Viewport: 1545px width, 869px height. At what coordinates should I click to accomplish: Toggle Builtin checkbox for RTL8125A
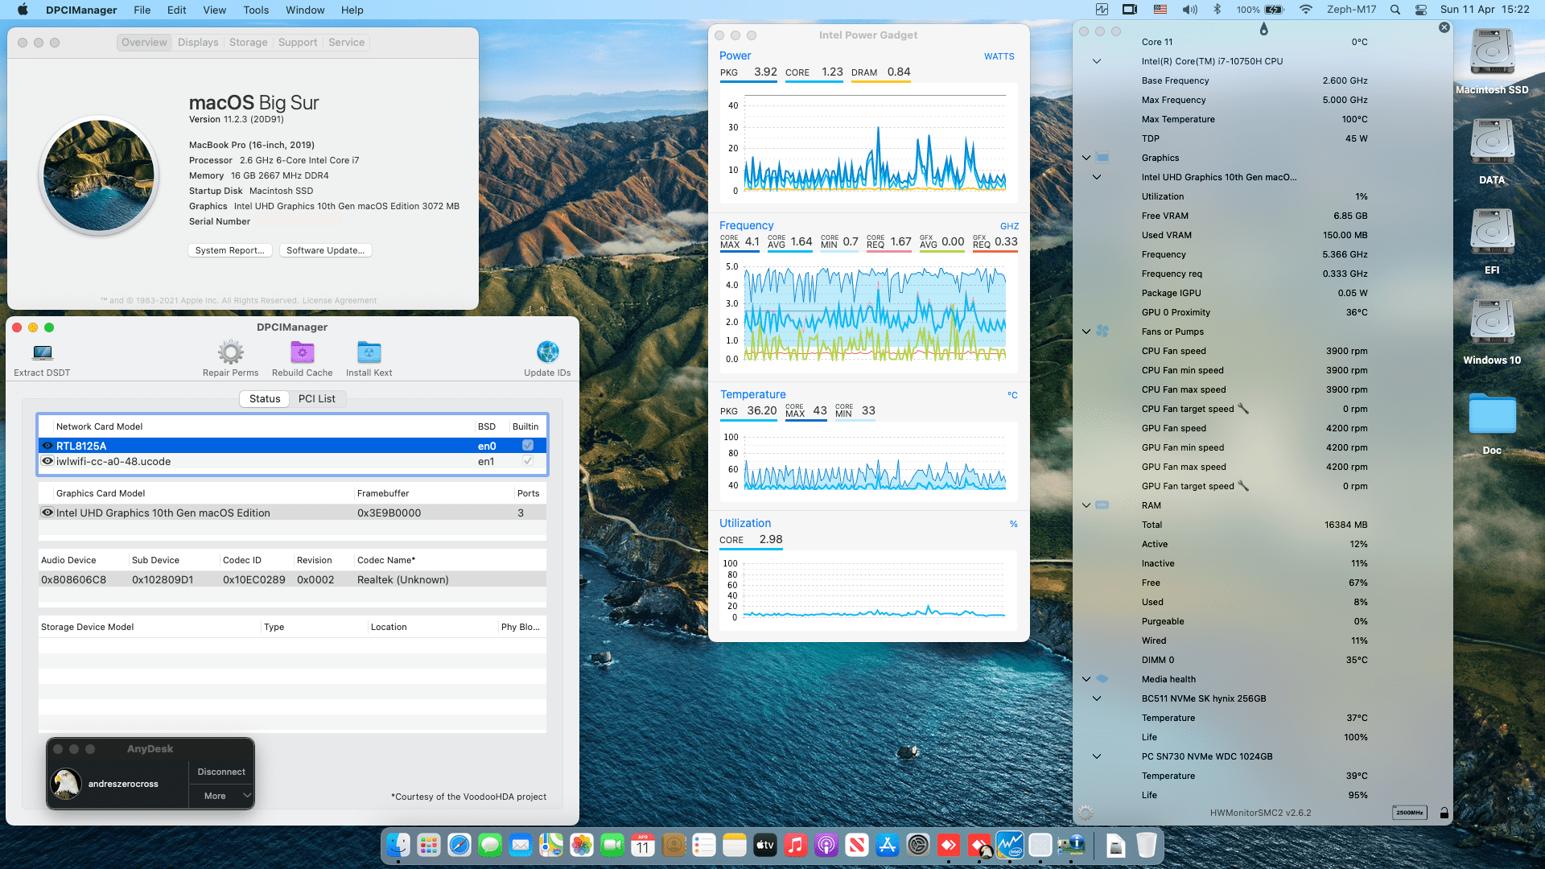(x=528, y=446)
